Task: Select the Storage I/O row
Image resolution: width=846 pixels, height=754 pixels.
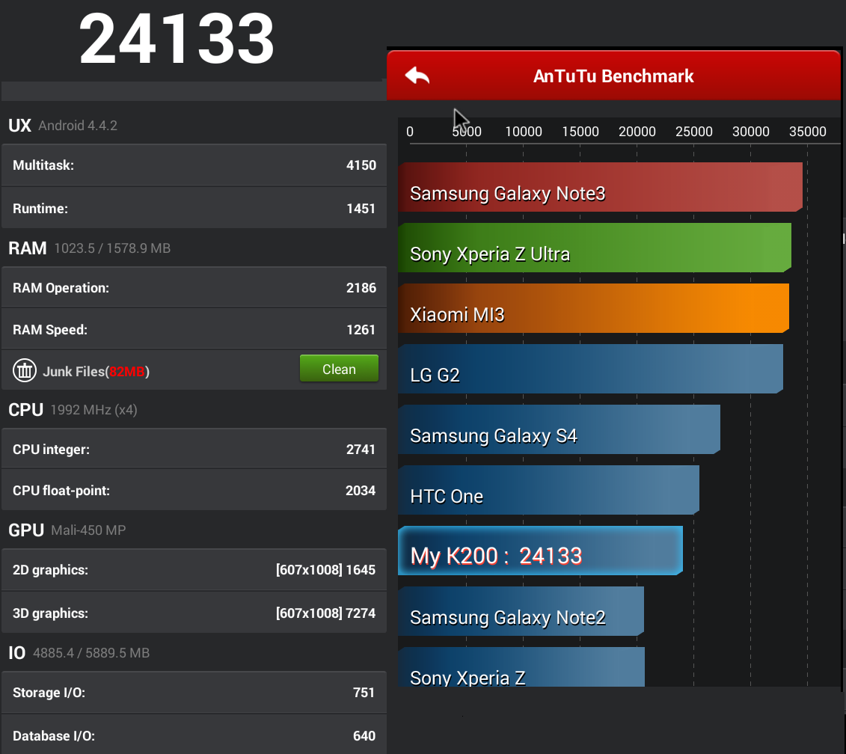Action: pyautogui.click(x=194, y=693)
